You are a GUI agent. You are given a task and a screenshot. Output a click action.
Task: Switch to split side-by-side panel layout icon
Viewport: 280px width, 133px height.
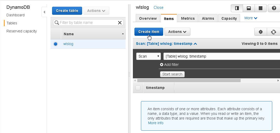237,8
